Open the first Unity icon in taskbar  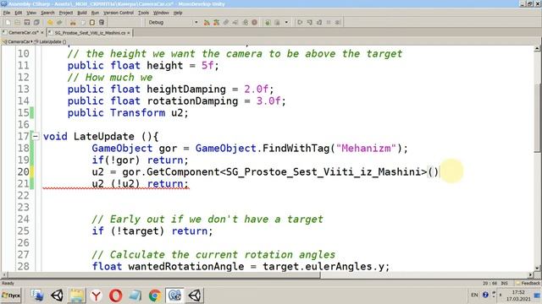coord(57,296)
